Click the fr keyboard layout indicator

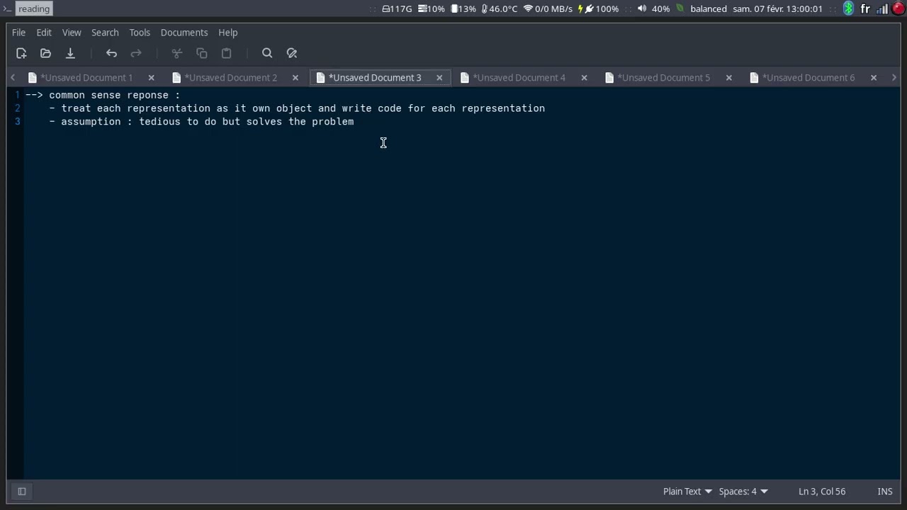865,8
